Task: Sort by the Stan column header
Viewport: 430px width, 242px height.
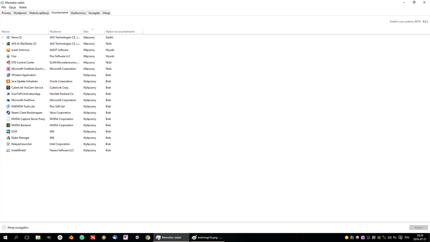Action: click(x=86, y=31)
